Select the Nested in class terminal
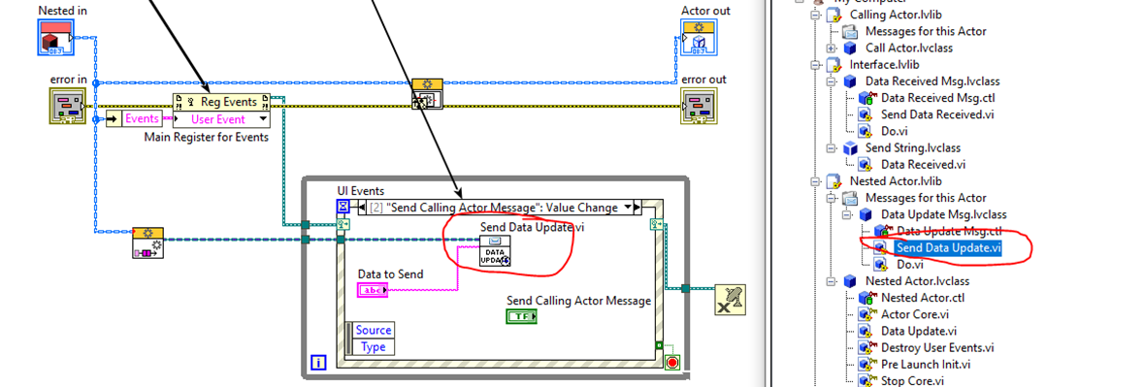 point(56,37)
